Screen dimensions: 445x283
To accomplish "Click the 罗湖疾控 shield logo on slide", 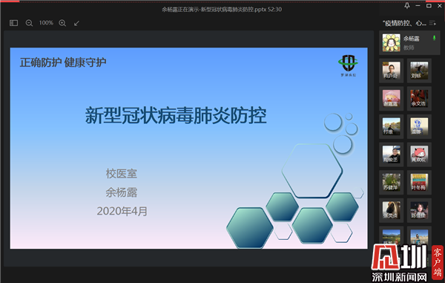I will click(x=349, y=65).
